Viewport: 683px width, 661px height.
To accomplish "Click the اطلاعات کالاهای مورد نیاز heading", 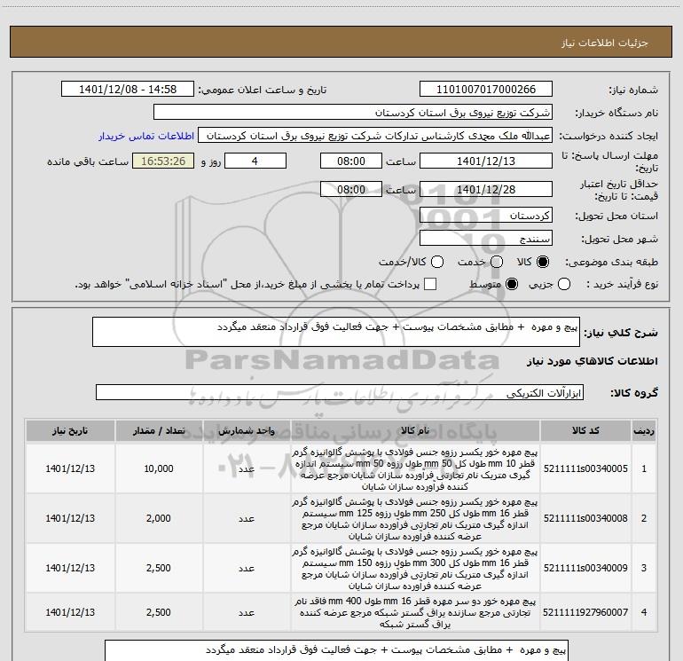I will tap(592, 361).
